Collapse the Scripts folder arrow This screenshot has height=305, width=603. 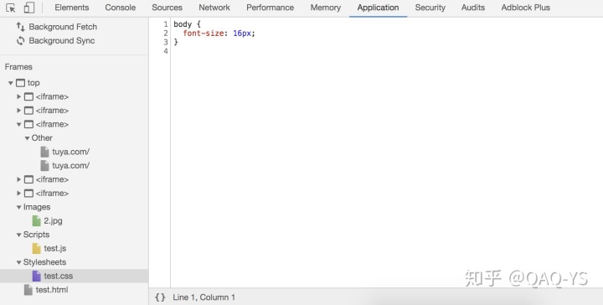coord(18,235)
